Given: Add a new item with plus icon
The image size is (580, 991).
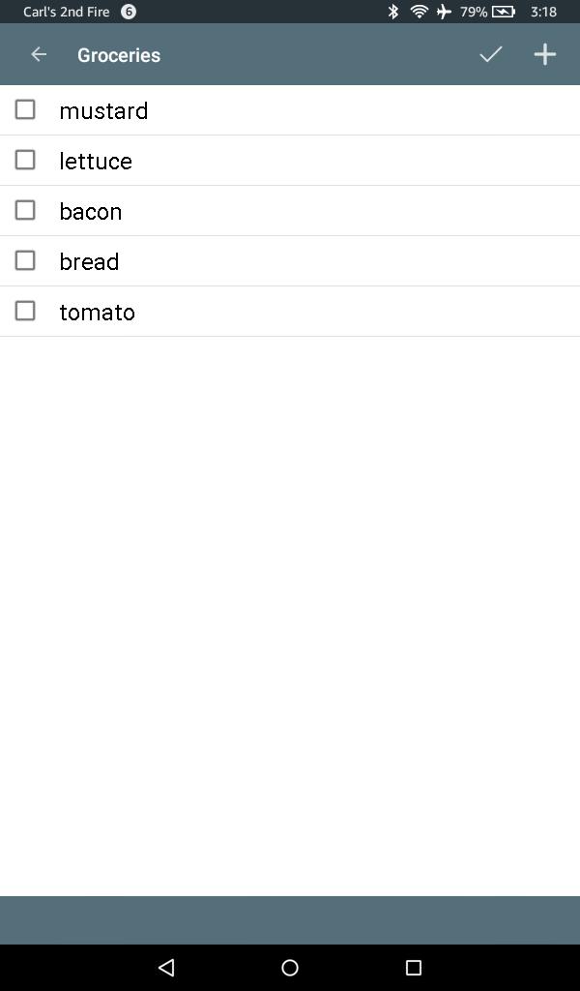Looking at the screenshot, I should 544,54.
